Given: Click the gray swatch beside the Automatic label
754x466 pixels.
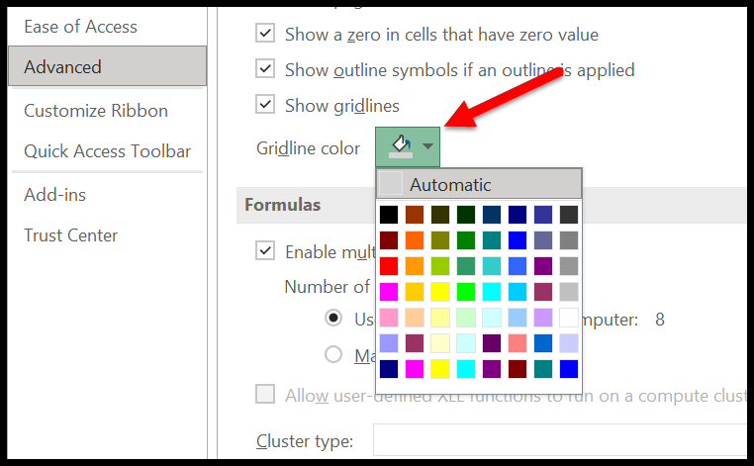Looking at the screenshot, I should [391, 184].
